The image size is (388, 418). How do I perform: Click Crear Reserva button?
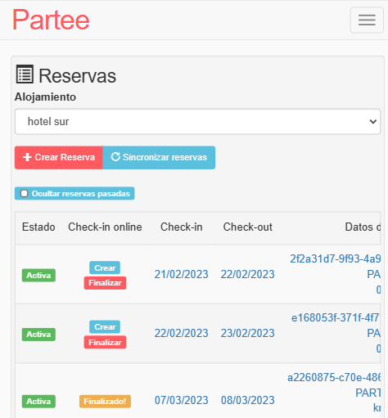tap(59, 157)
